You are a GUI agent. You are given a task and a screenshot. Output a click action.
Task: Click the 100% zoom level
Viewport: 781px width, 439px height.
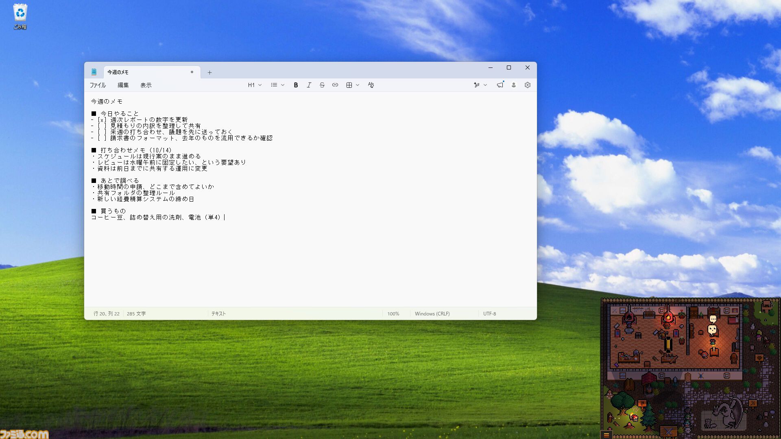point(393,313)
